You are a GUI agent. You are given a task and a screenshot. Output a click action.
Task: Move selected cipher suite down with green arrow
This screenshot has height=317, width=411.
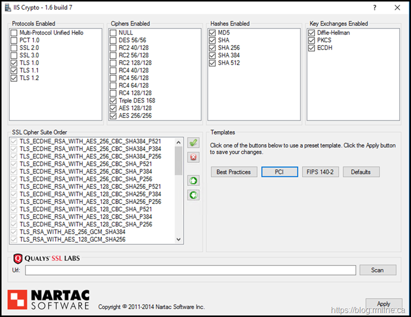click(x=193, y=195)
